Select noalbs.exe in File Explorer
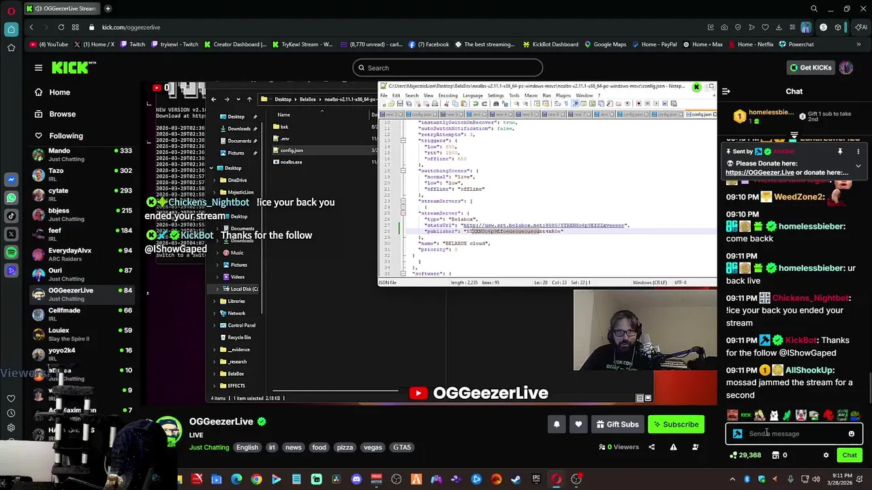Image resolution: width=872 pixels, height=490 pixels. (292, 162)
